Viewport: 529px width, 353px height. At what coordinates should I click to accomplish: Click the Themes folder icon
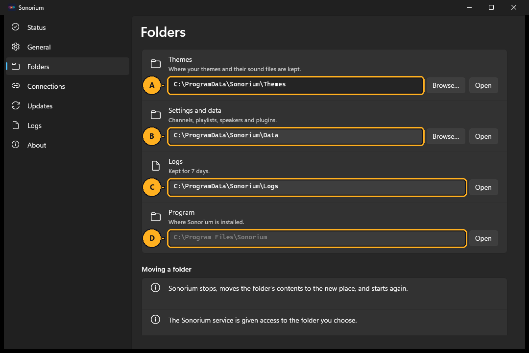click(156, 64)
